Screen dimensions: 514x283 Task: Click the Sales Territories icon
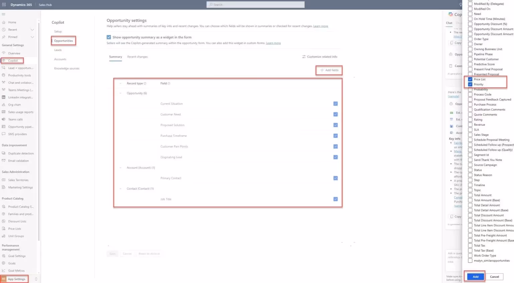[4, 180]
